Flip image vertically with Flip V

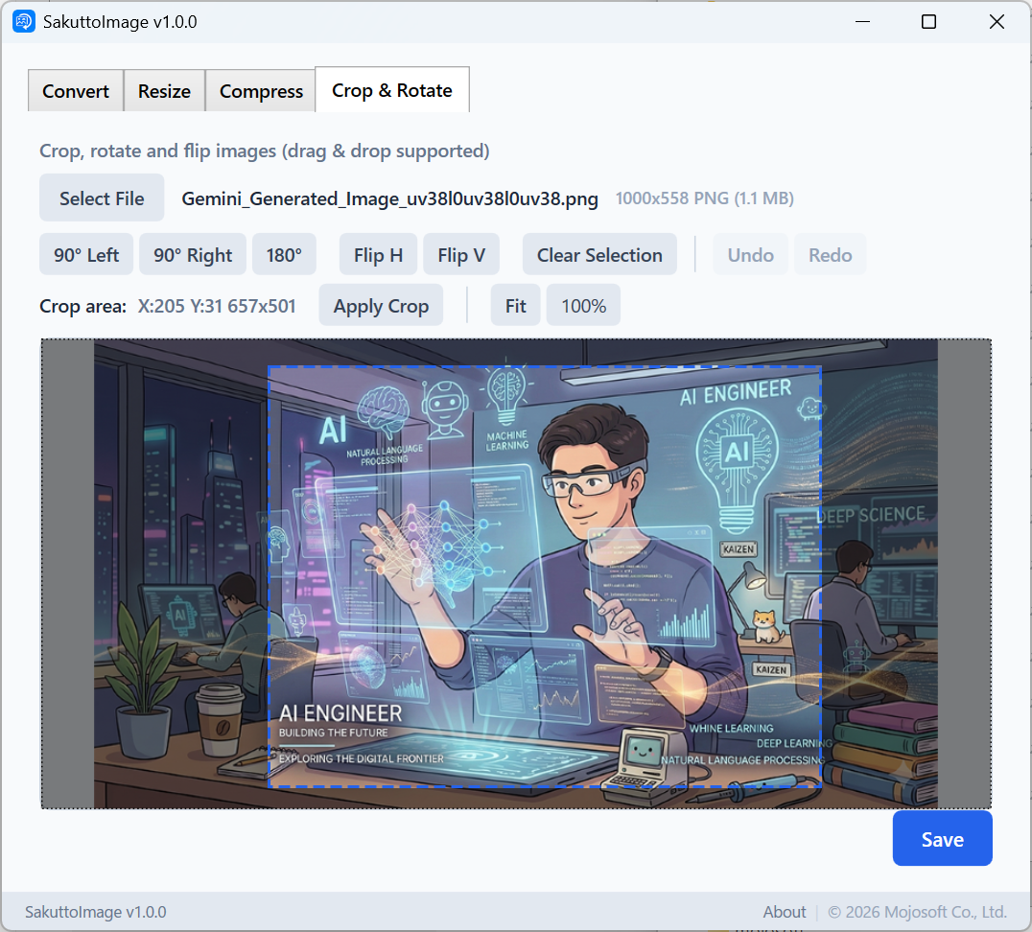(461, 255)
